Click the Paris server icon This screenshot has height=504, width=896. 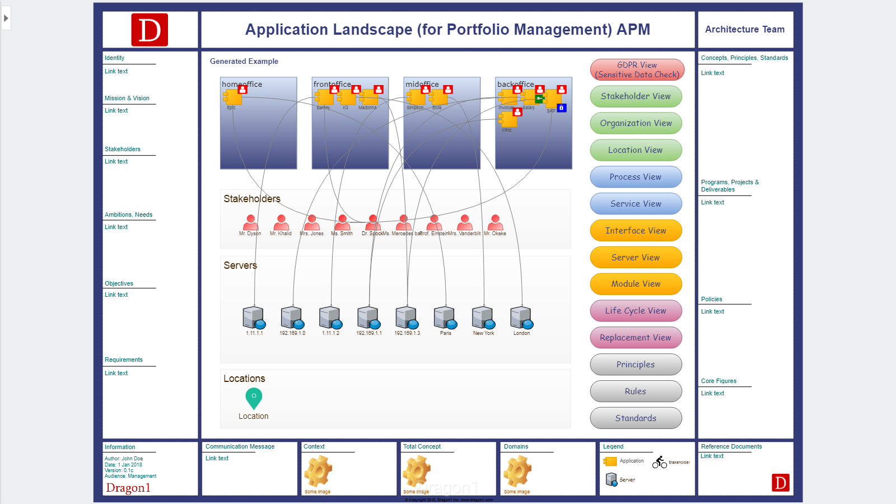(x=445, y=318)
